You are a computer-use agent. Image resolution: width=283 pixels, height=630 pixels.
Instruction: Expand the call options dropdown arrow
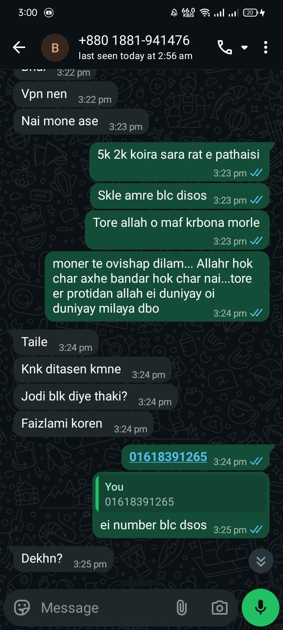[x=244, y=48]
